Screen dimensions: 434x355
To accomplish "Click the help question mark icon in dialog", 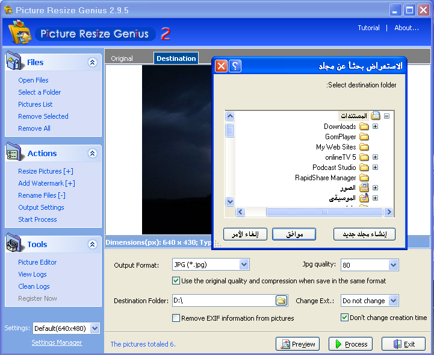I will tap(235, 66).
